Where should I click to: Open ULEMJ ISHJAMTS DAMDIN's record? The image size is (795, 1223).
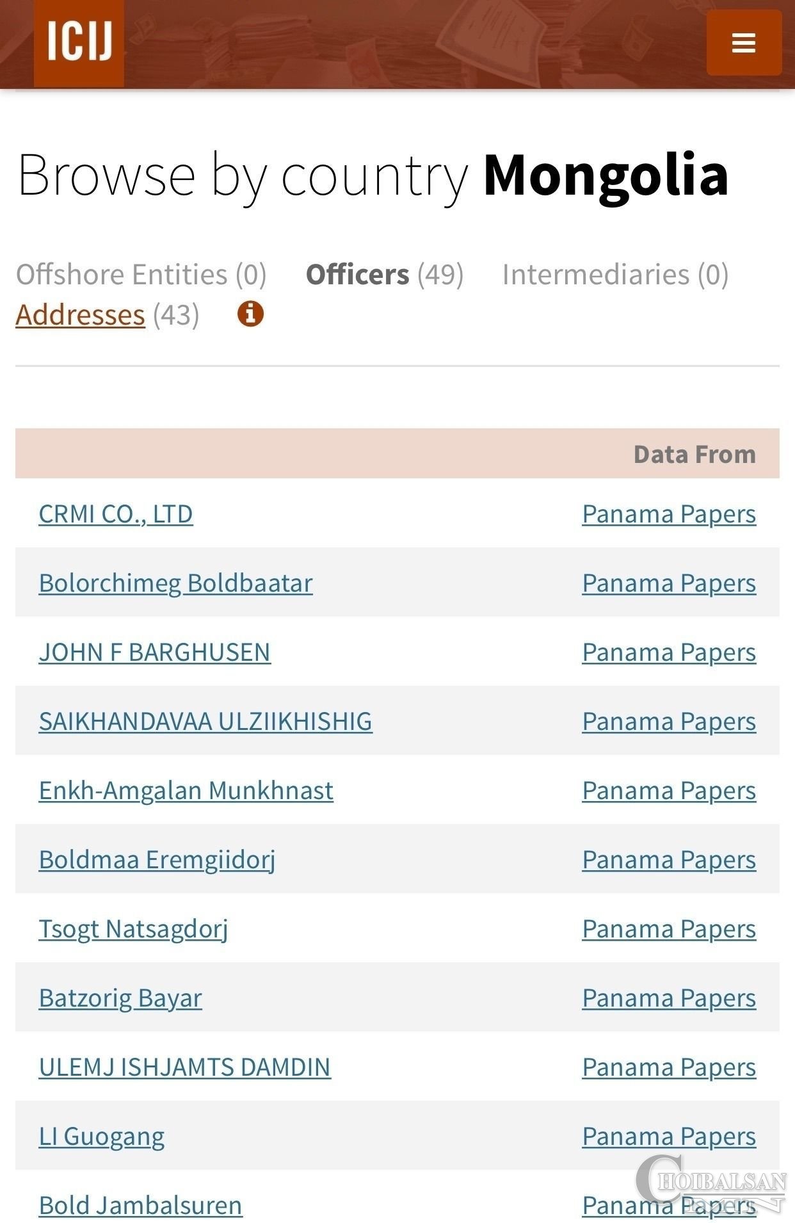click(x=185, y=1067)
